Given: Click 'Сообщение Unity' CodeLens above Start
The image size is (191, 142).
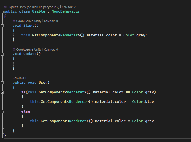Looking at the screenshot, I should click(x=29, y=21).
